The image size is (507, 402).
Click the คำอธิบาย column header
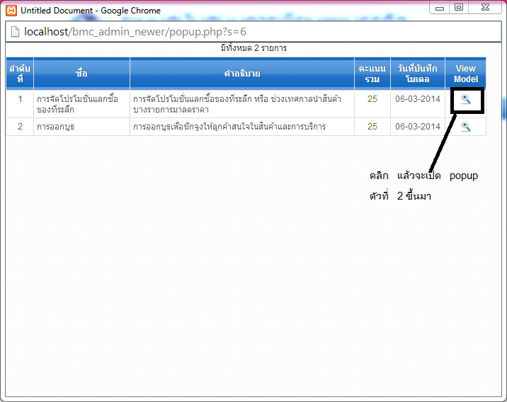click(242, 74)
